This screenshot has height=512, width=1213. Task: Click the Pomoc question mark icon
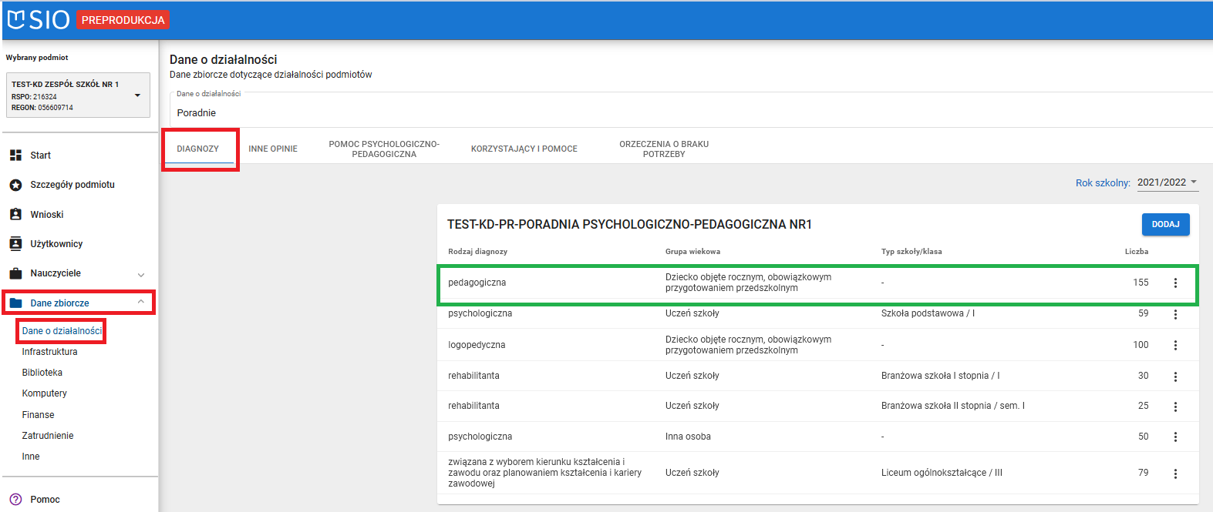(x=15, y=500)
